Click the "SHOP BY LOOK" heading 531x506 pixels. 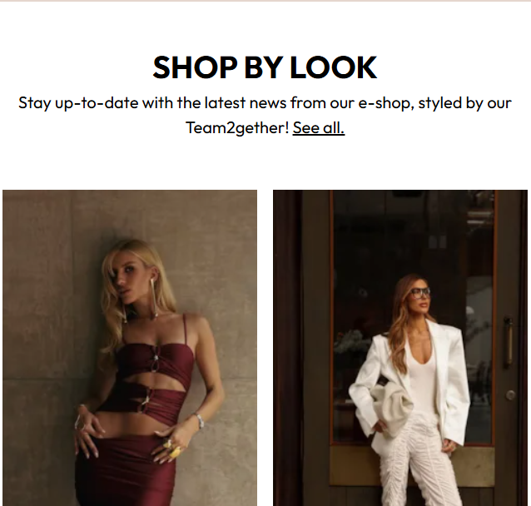pyautogui.click(x=265, y=67)
